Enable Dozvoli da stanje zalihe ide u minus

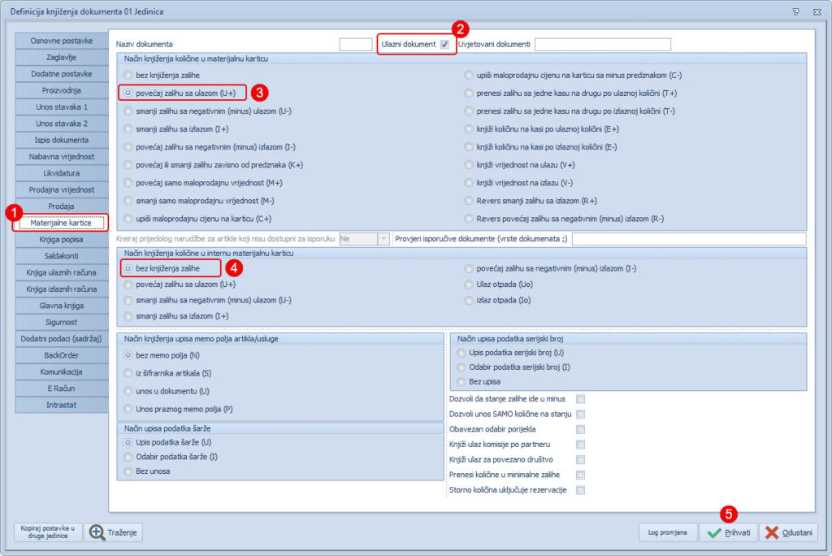(580, 399)
